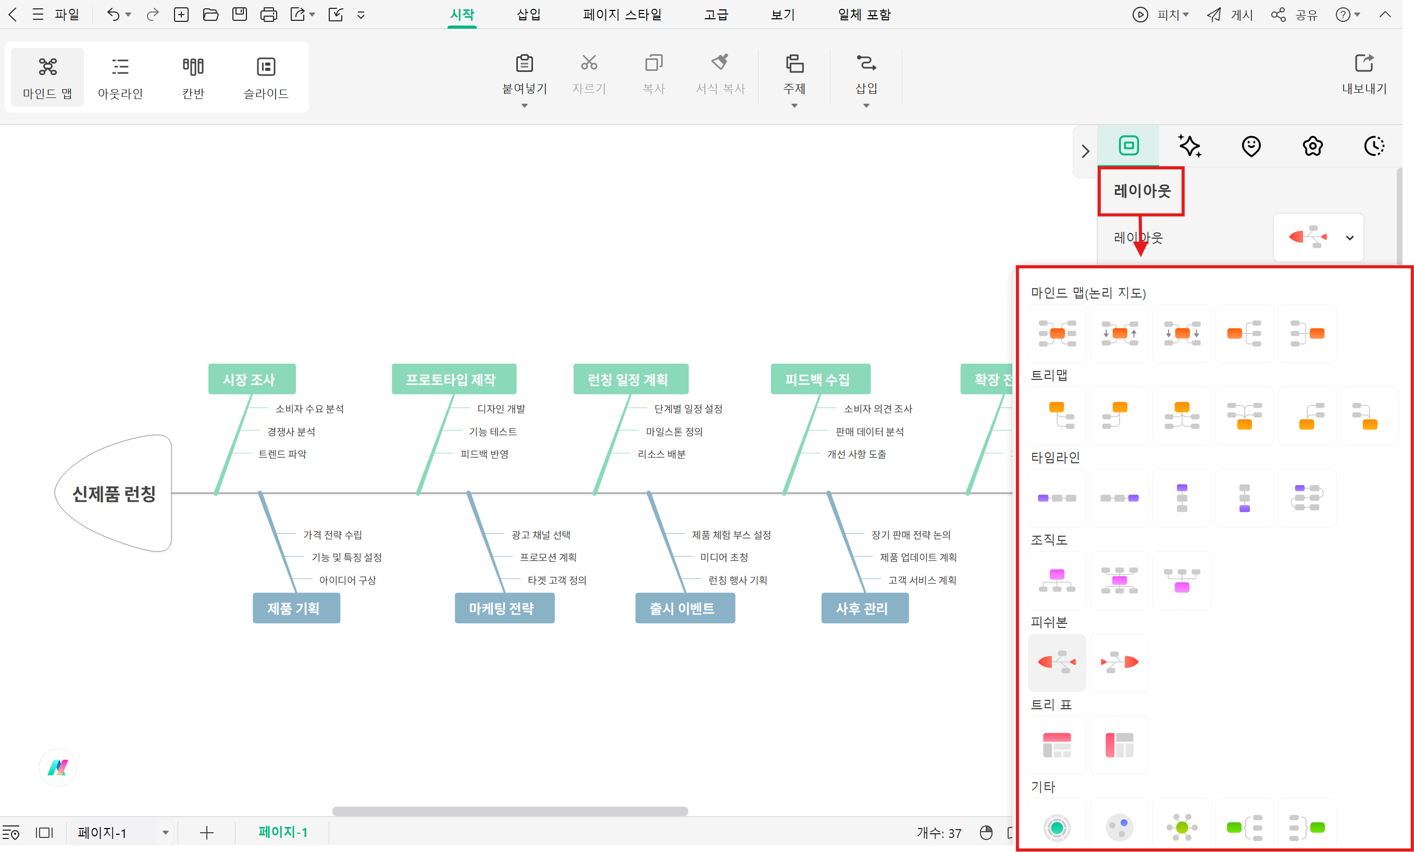1414x852 pixels.
Task: Choose horizontal timeline layout thumbnail
Action: click(1057, 498)
